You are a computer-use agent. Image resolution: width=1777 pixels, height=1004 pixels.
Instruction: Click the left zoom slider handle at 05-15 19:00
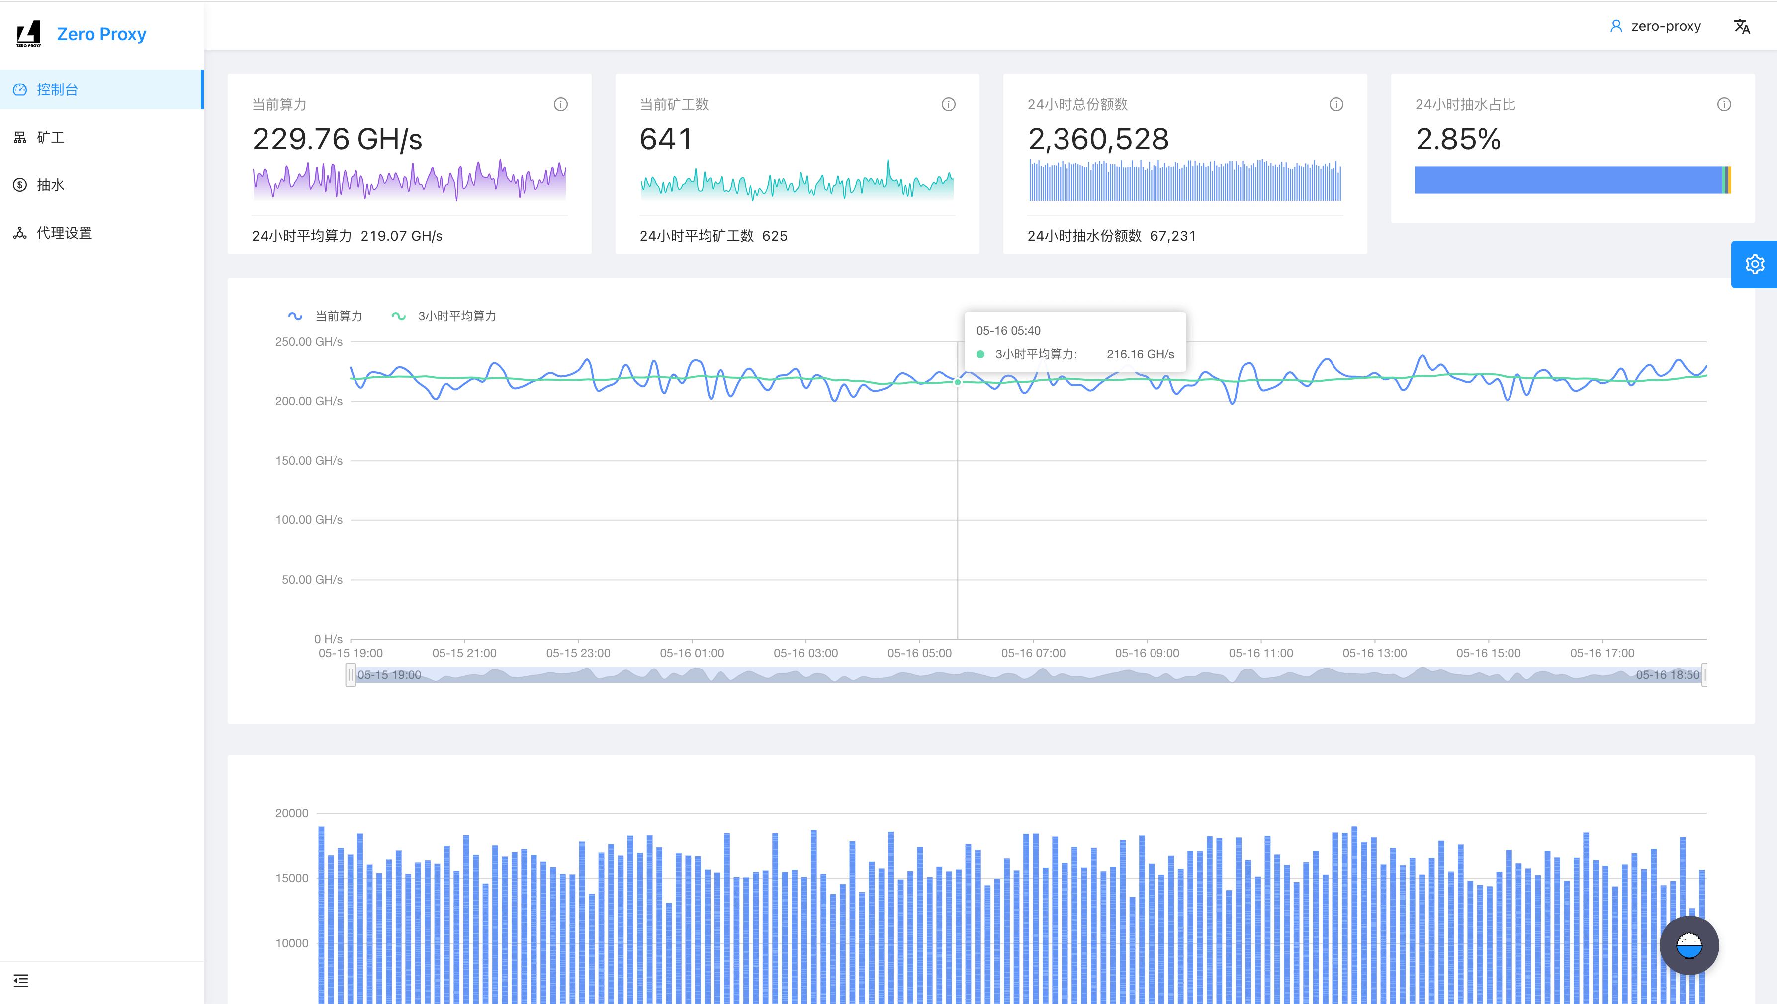pyautogui.click(x=351, y=674)
